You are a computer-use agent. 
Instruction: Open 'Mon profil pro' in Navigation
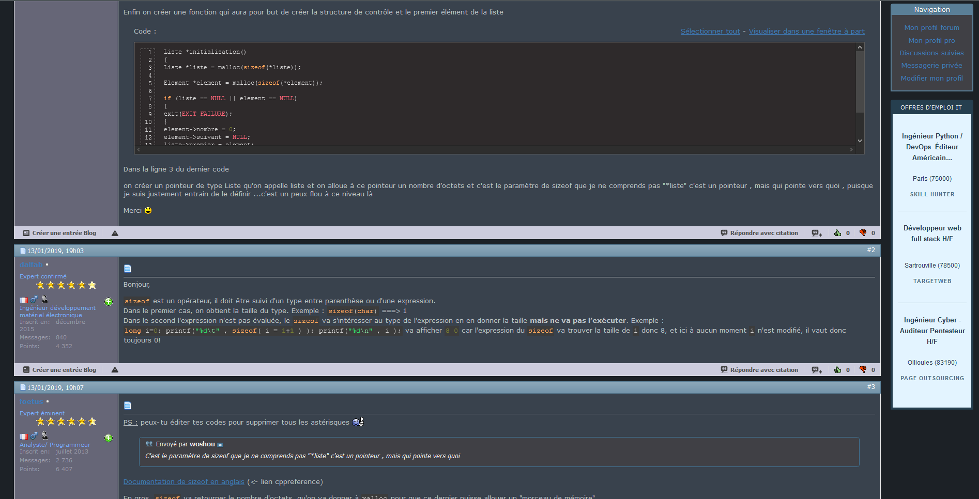(x=931, y=41)
